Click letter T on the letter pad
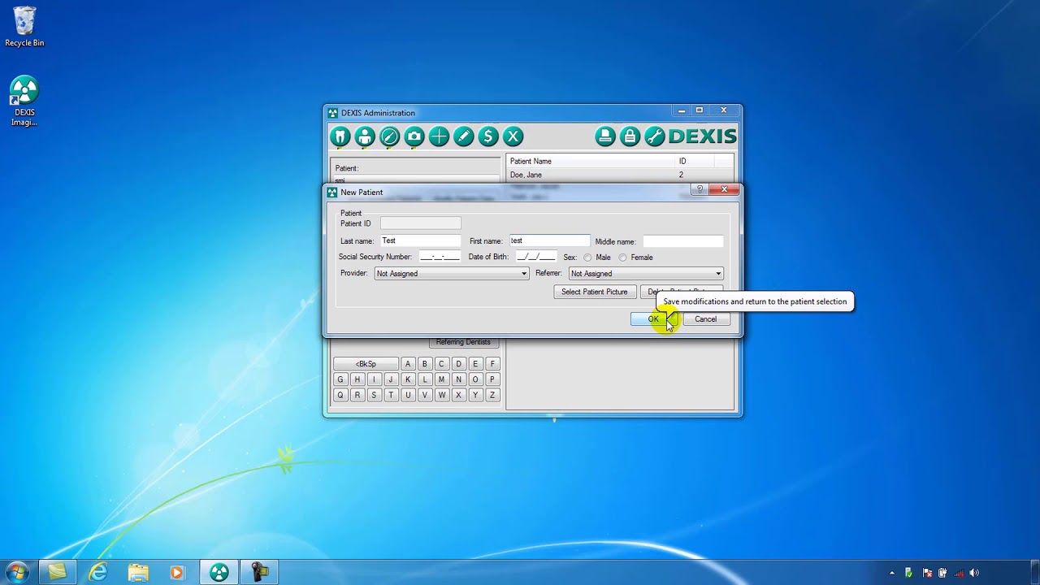The height and width of the screenshot is (585, 1040). click(x=391, y=395)
